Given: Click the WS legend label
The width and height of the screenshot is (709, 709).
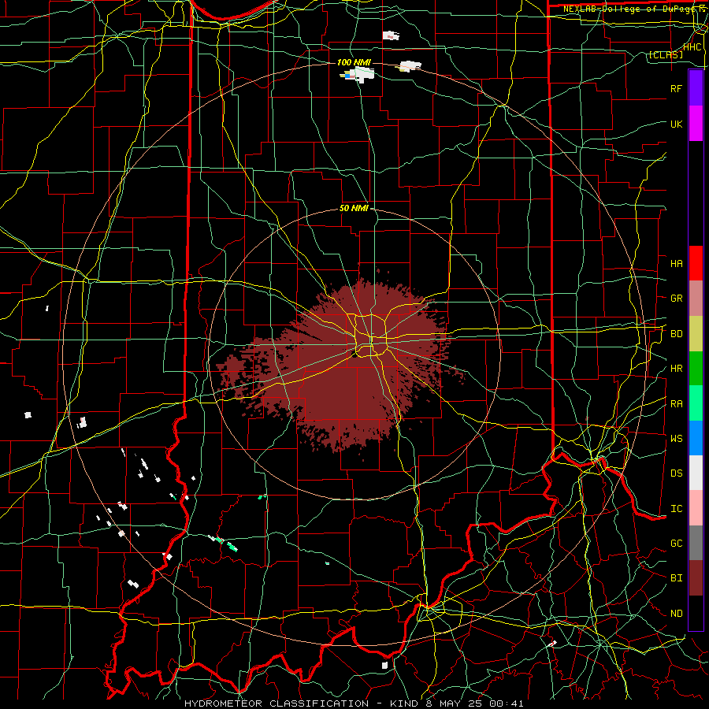Looking at the screenshot, I should pos(676,439).
